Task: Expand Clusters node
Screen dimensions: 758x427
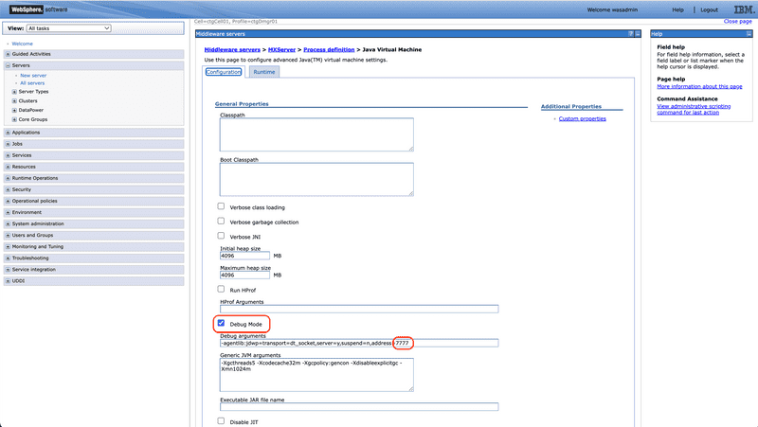Action: pos(14,101)
